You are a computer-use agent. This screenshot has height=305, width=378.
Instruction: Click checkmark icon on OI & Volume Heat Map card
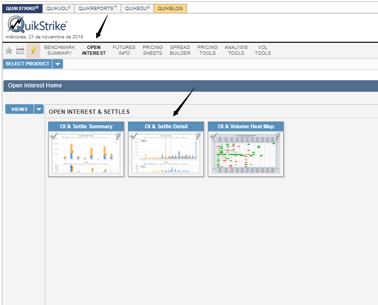tap(214, 136)
